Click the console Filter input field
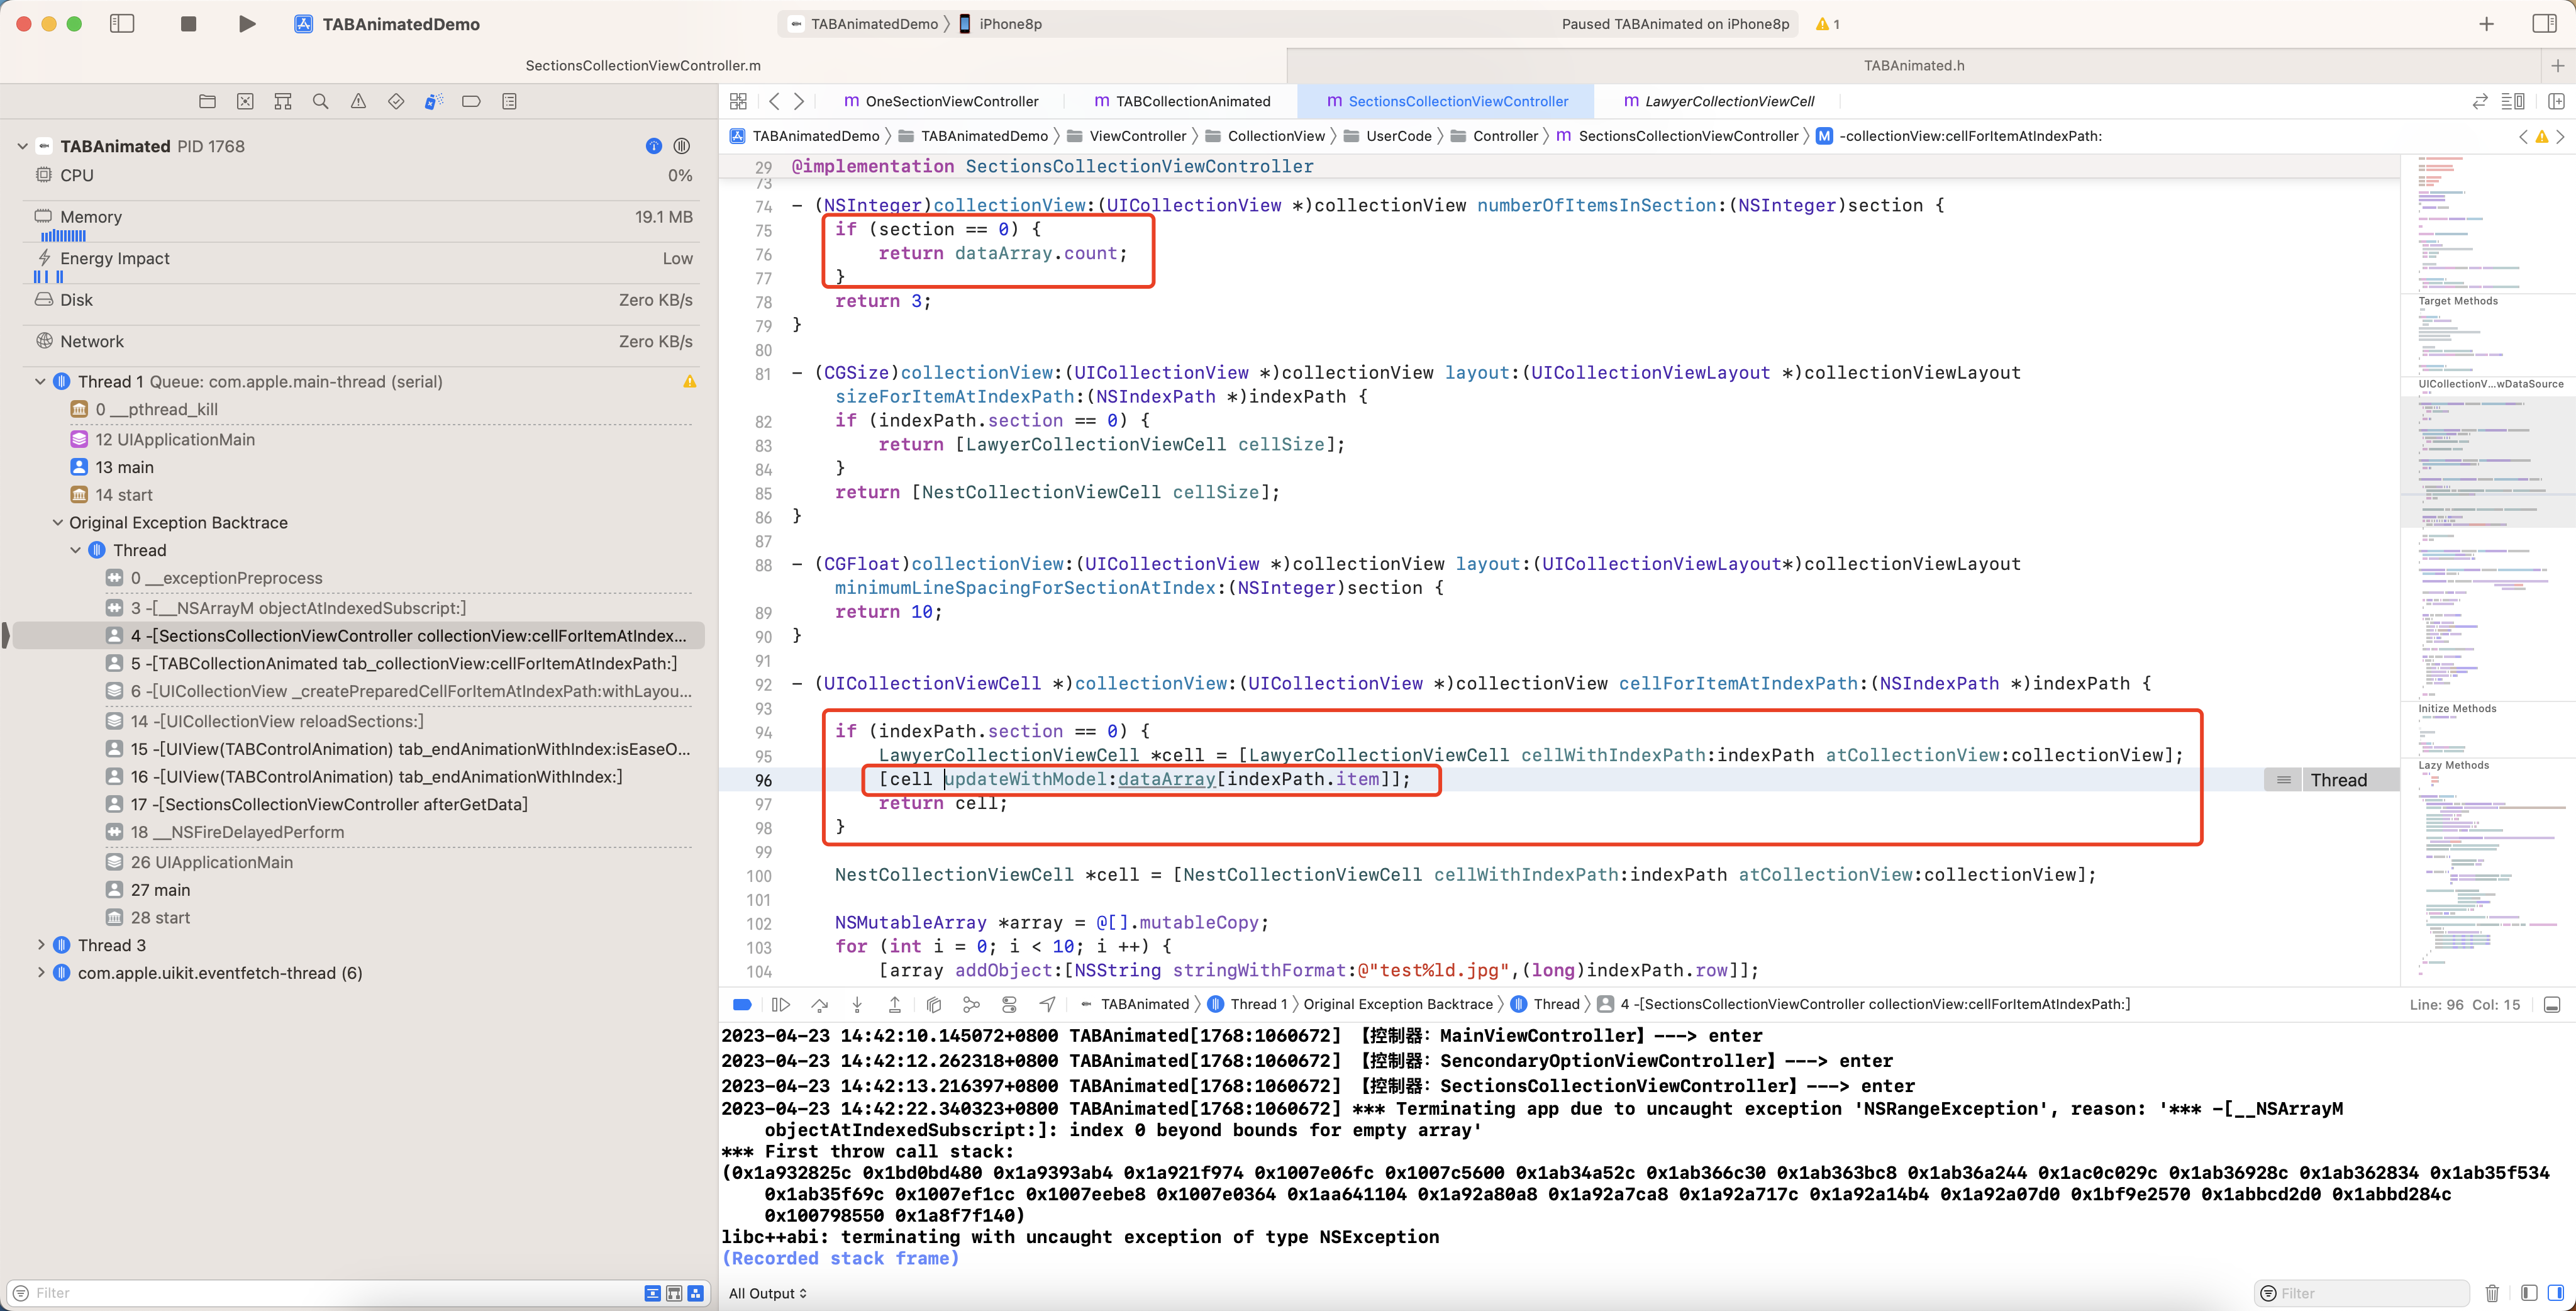 tap(2370, 1293)
